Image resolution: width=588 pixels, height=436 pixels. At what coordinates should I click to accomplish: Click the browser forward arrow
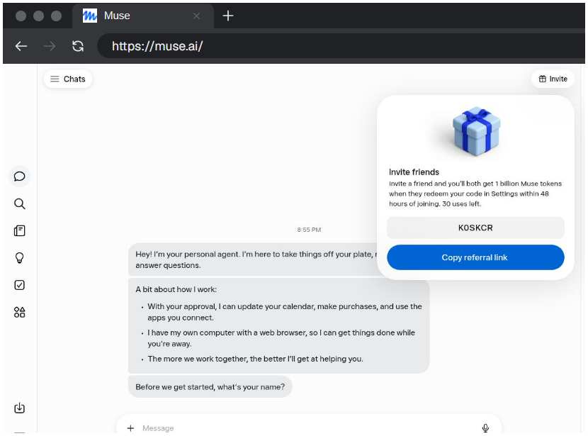[50, 46]
